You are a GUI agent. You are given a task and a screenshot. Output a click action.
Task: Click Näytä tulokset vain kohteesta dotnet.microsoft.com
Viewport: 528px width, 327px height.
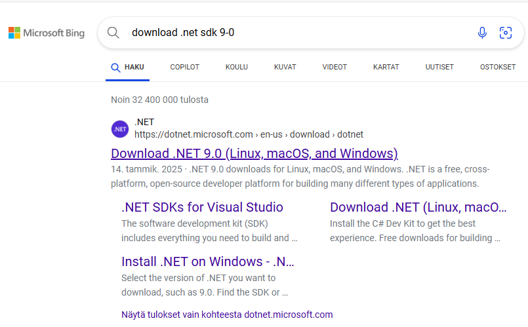click(227, 315)
